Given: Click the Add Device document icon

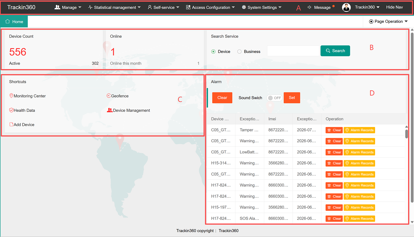Looking at the screenshot, I should 11,124.
